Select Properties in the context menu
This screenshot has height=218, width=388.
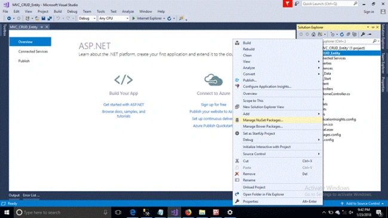coord(278,201)
